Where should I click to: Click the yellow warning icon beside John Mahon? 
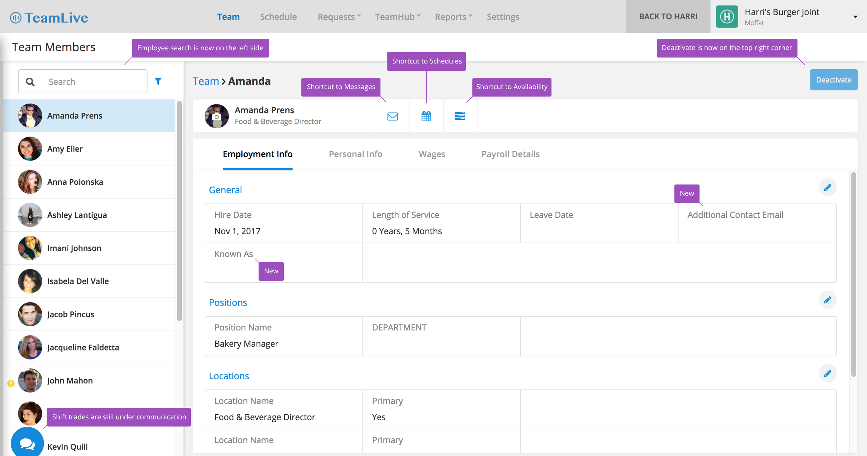11,383
